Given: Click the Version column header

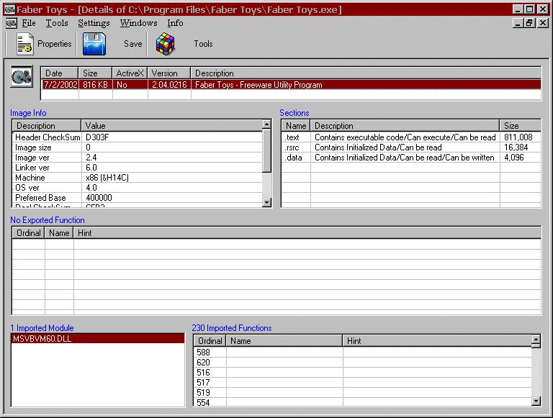Looking at the screenshot, I should point(169,73).
